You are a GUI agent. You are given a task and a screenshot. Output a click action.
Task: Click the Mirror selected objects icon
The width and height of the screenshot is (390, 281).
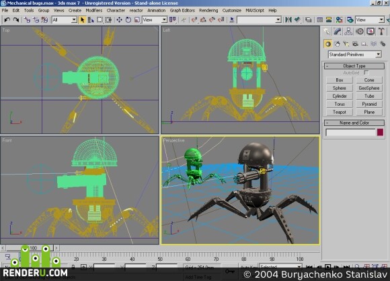[x=288, y=20]
